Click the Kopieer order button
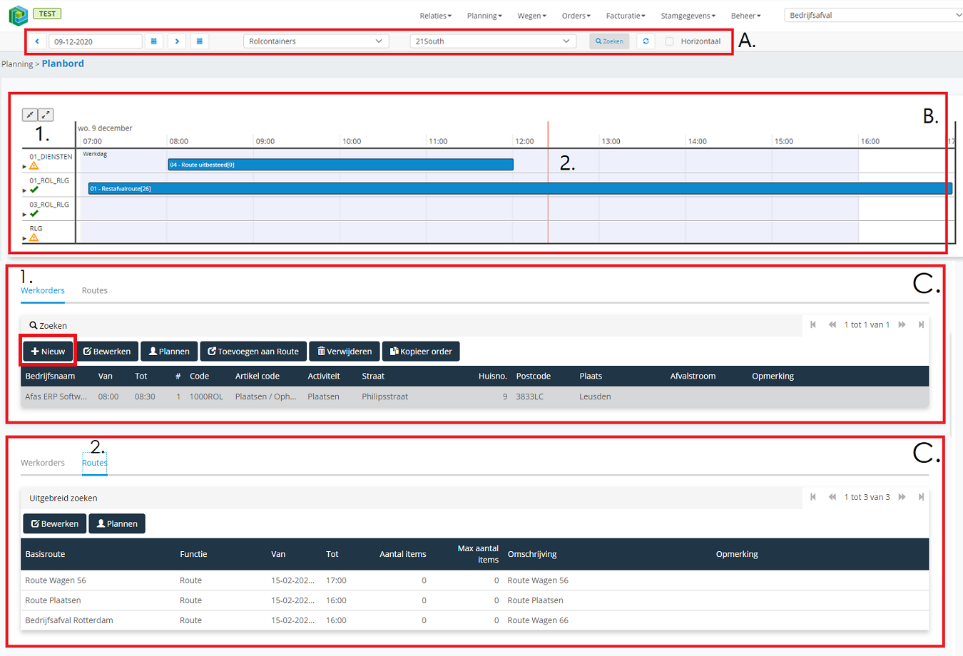This screenshot has height=656, width=963. (x=421, y=352)
